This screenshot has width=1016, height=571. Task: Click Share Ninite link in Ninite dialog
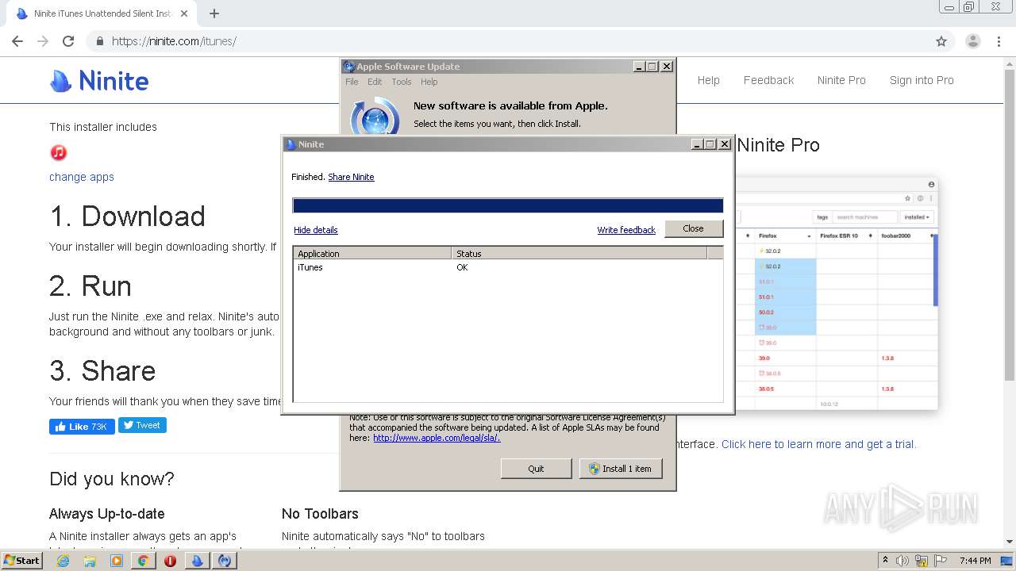coord(351,177)
